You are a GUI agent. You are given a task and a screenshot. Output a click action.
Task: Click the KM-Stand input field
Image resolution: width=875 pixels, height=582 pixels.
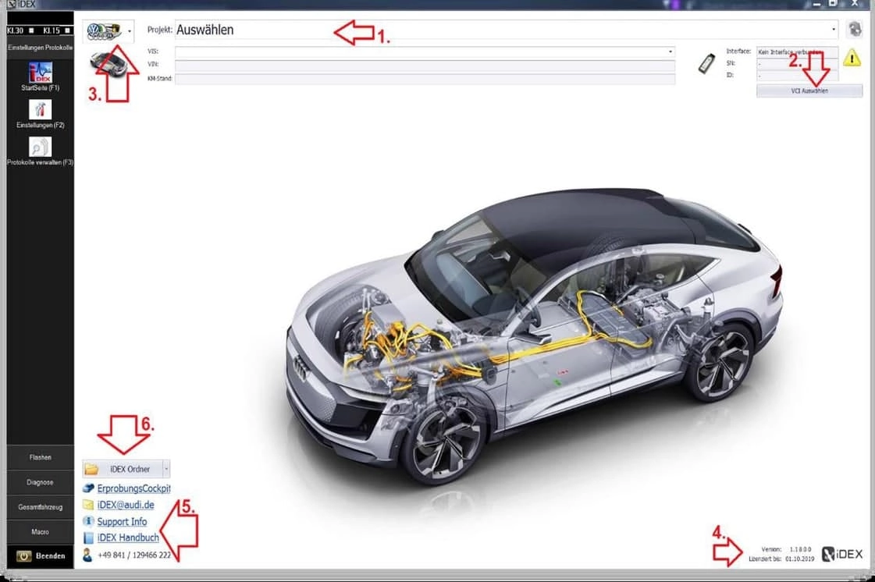coord(425,79)
